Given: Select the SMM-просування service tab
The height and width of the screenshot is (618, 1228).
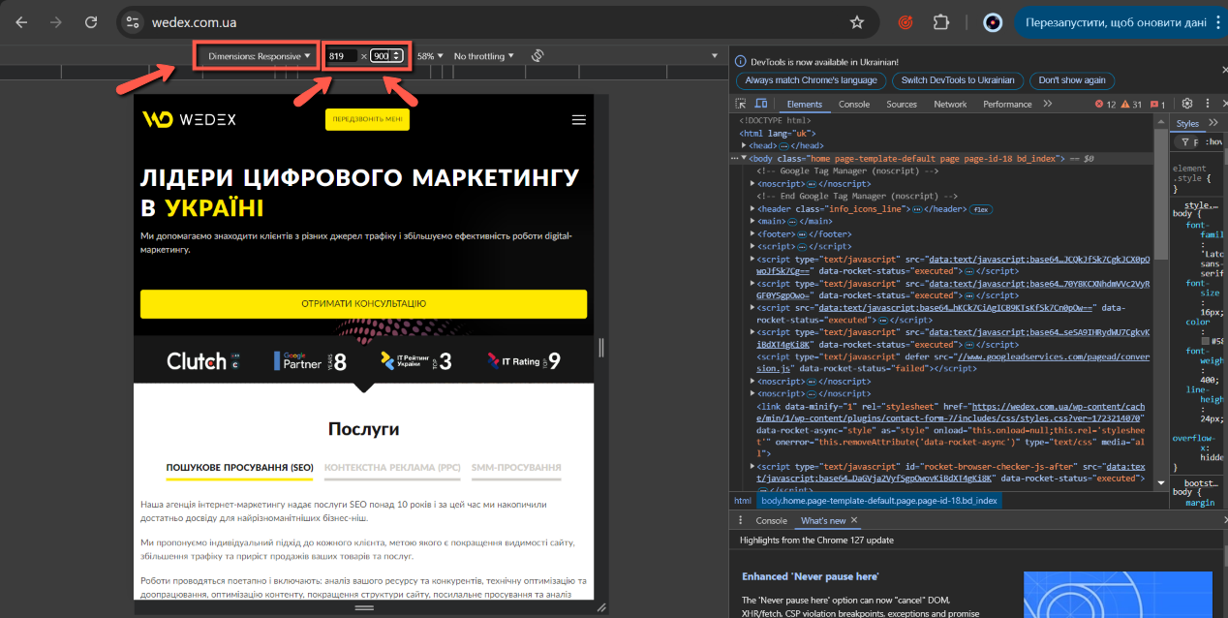Looking at the screenshot, I should 516,467.
